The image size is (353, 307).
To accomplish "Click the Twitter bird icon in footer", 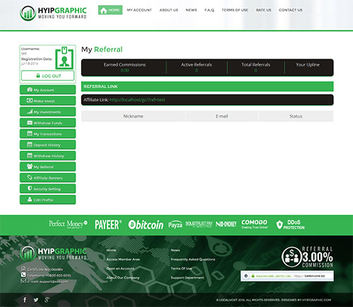I will click(x=36, y=300).
